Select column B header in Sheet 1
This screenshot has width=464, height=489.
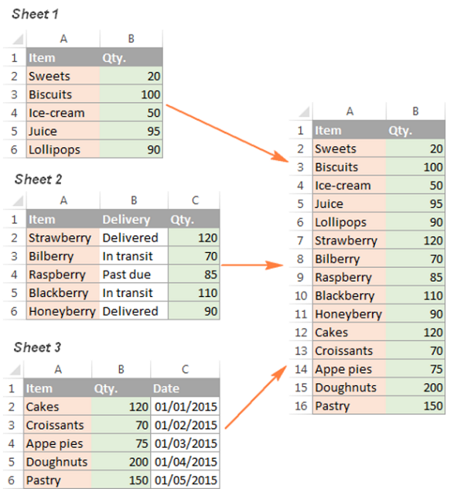tap(131, 39)
